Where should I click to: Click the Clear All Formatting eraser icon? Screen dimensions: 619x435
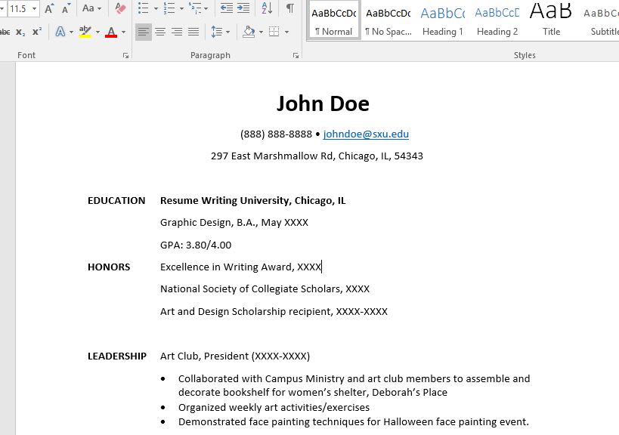(120, 8)
